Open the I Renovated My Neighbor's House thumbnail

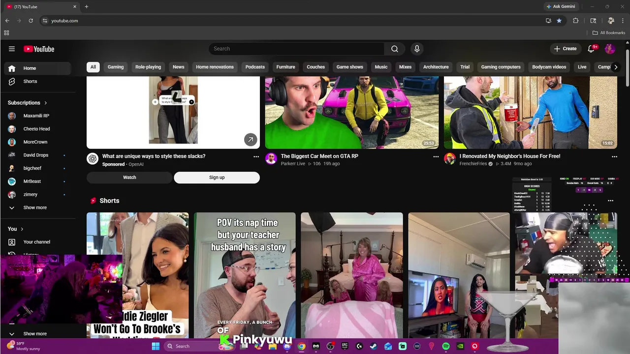coord(530,113)
